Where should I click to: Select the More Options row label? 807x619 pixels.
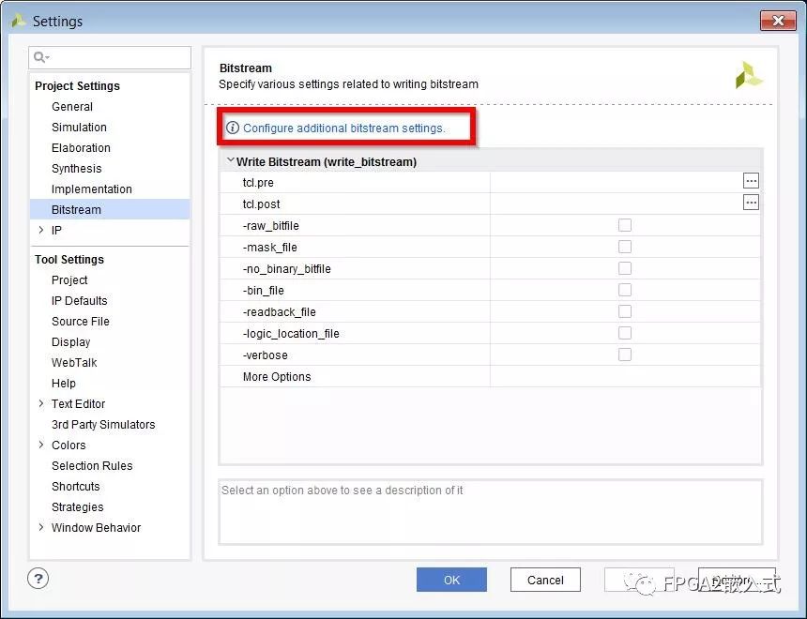coord(277,377)
